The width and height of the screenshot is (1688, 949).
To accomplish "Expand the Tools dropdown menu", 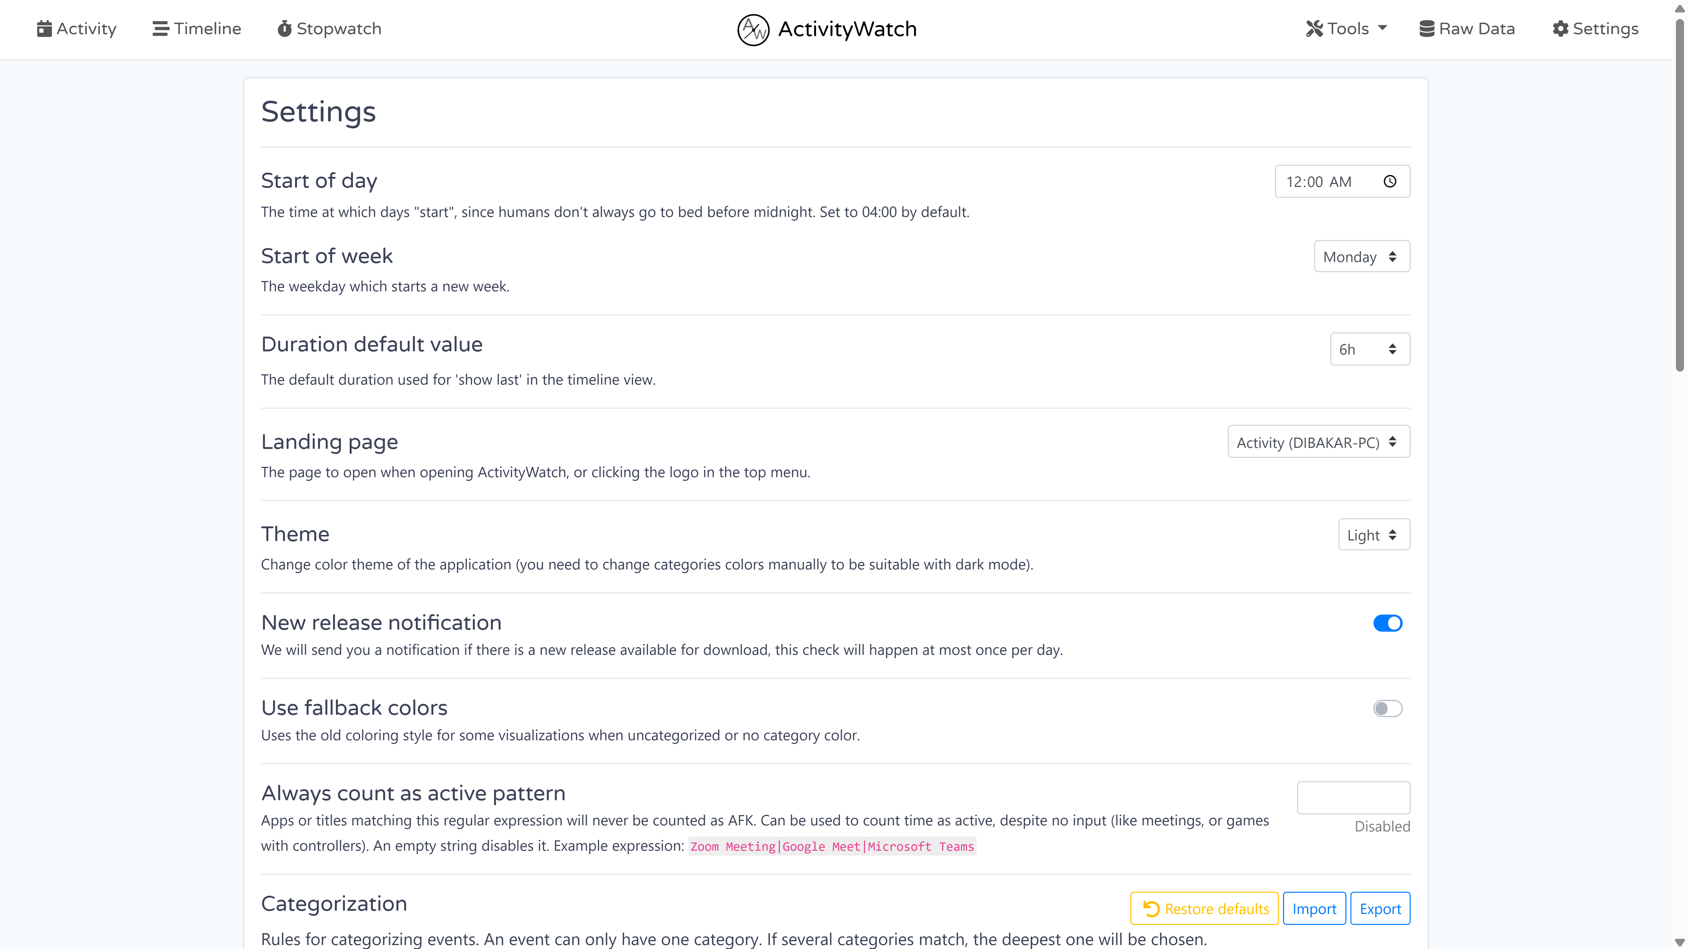I will tap(1347, 29).
